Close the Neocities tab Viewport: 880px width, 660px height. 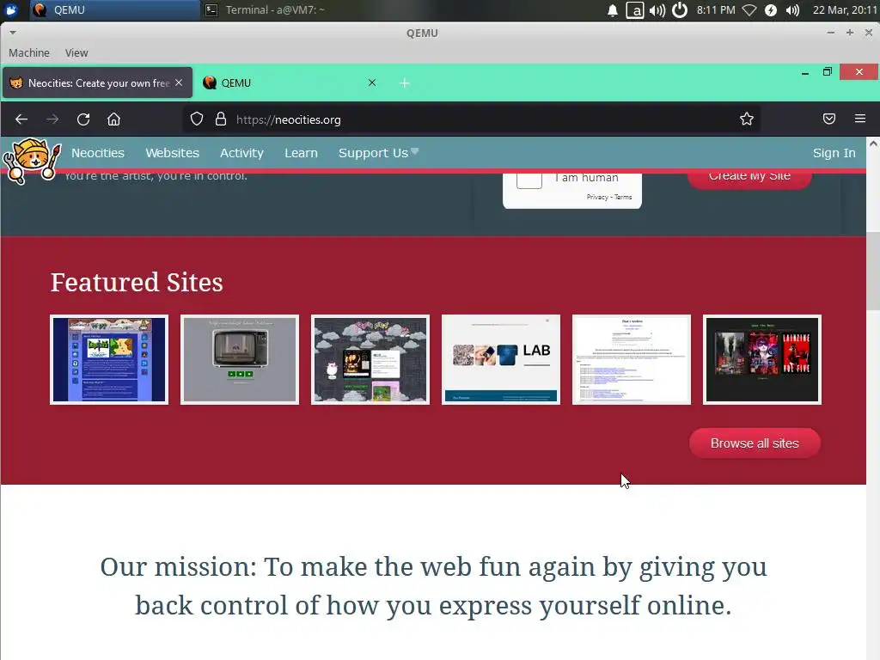(179, 82)
